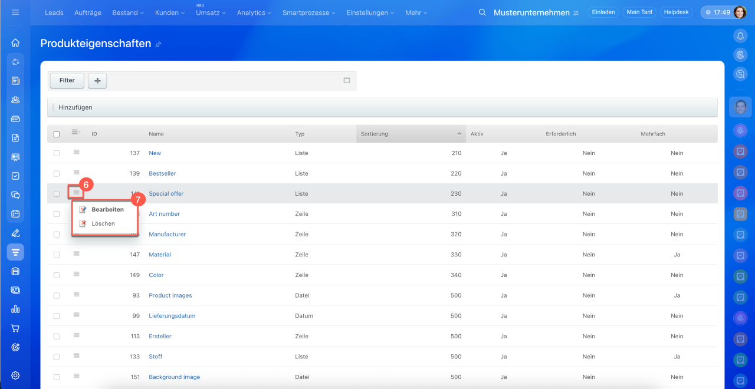Open row actions menu for Bestseller
This screenshot has height=389, width=755.
click(76, 173)
